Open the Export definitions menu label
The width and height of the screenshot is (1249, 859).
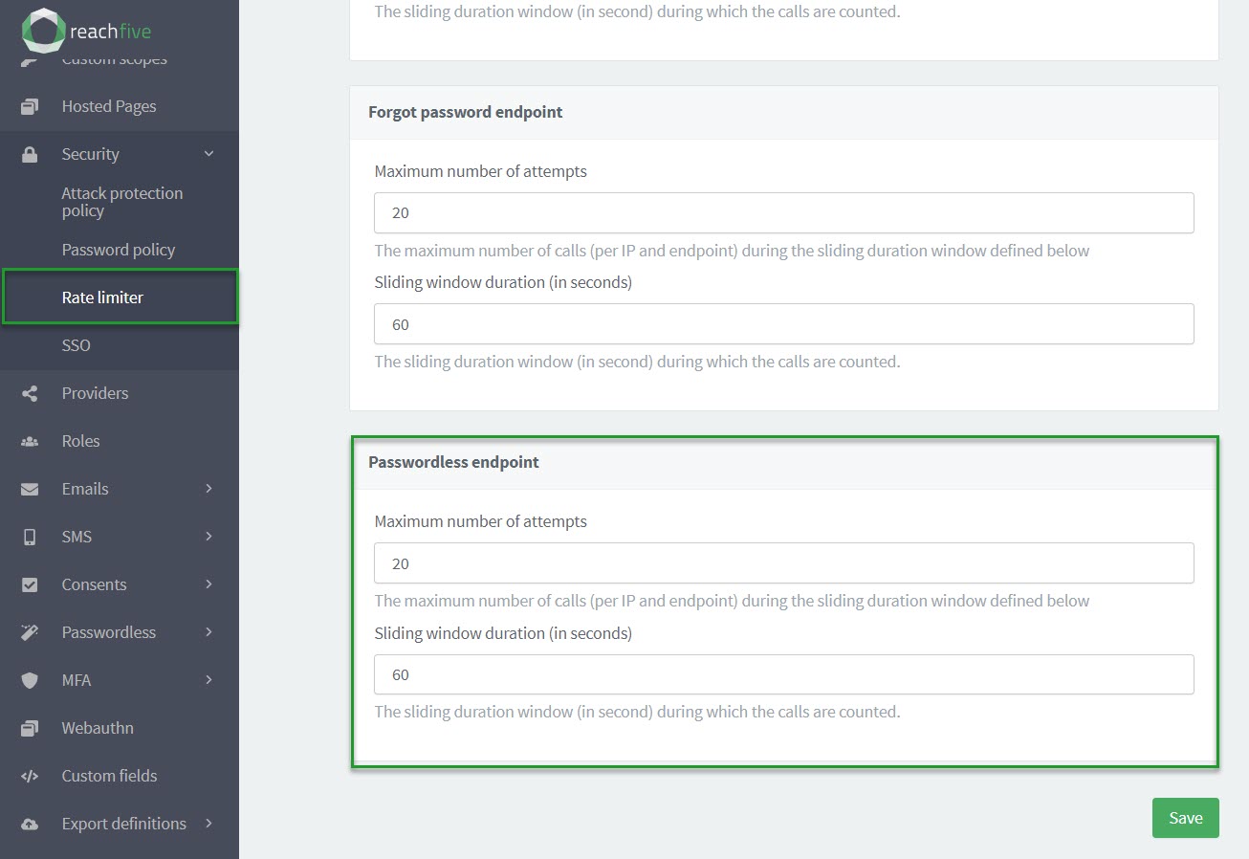(x=124, y=824)
